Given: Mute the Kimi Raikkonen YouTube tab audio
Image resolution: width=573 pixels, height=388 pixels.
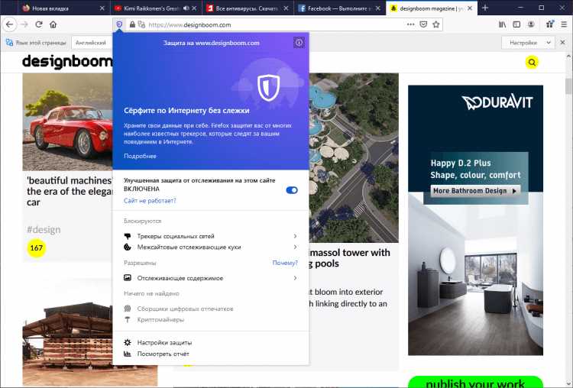Looking at the screenshot, I should coord(186,8).
